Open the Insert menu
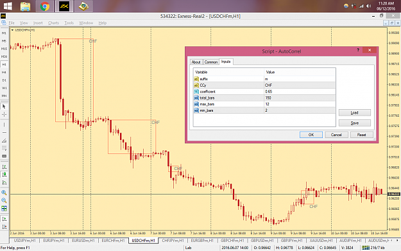 pyautogui.click(x=38, y=22)
